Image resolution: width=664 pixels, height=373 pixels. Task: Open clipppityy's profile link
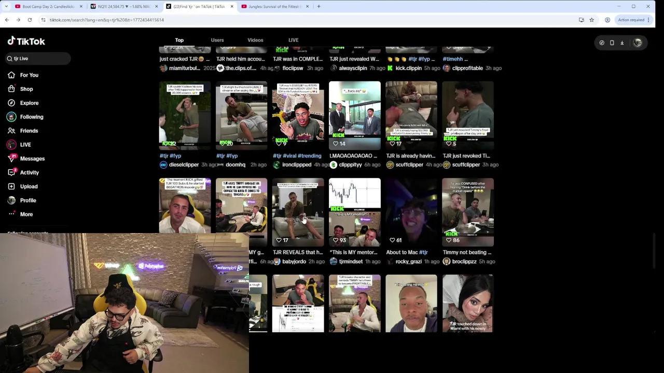click(x=350, y=165)
